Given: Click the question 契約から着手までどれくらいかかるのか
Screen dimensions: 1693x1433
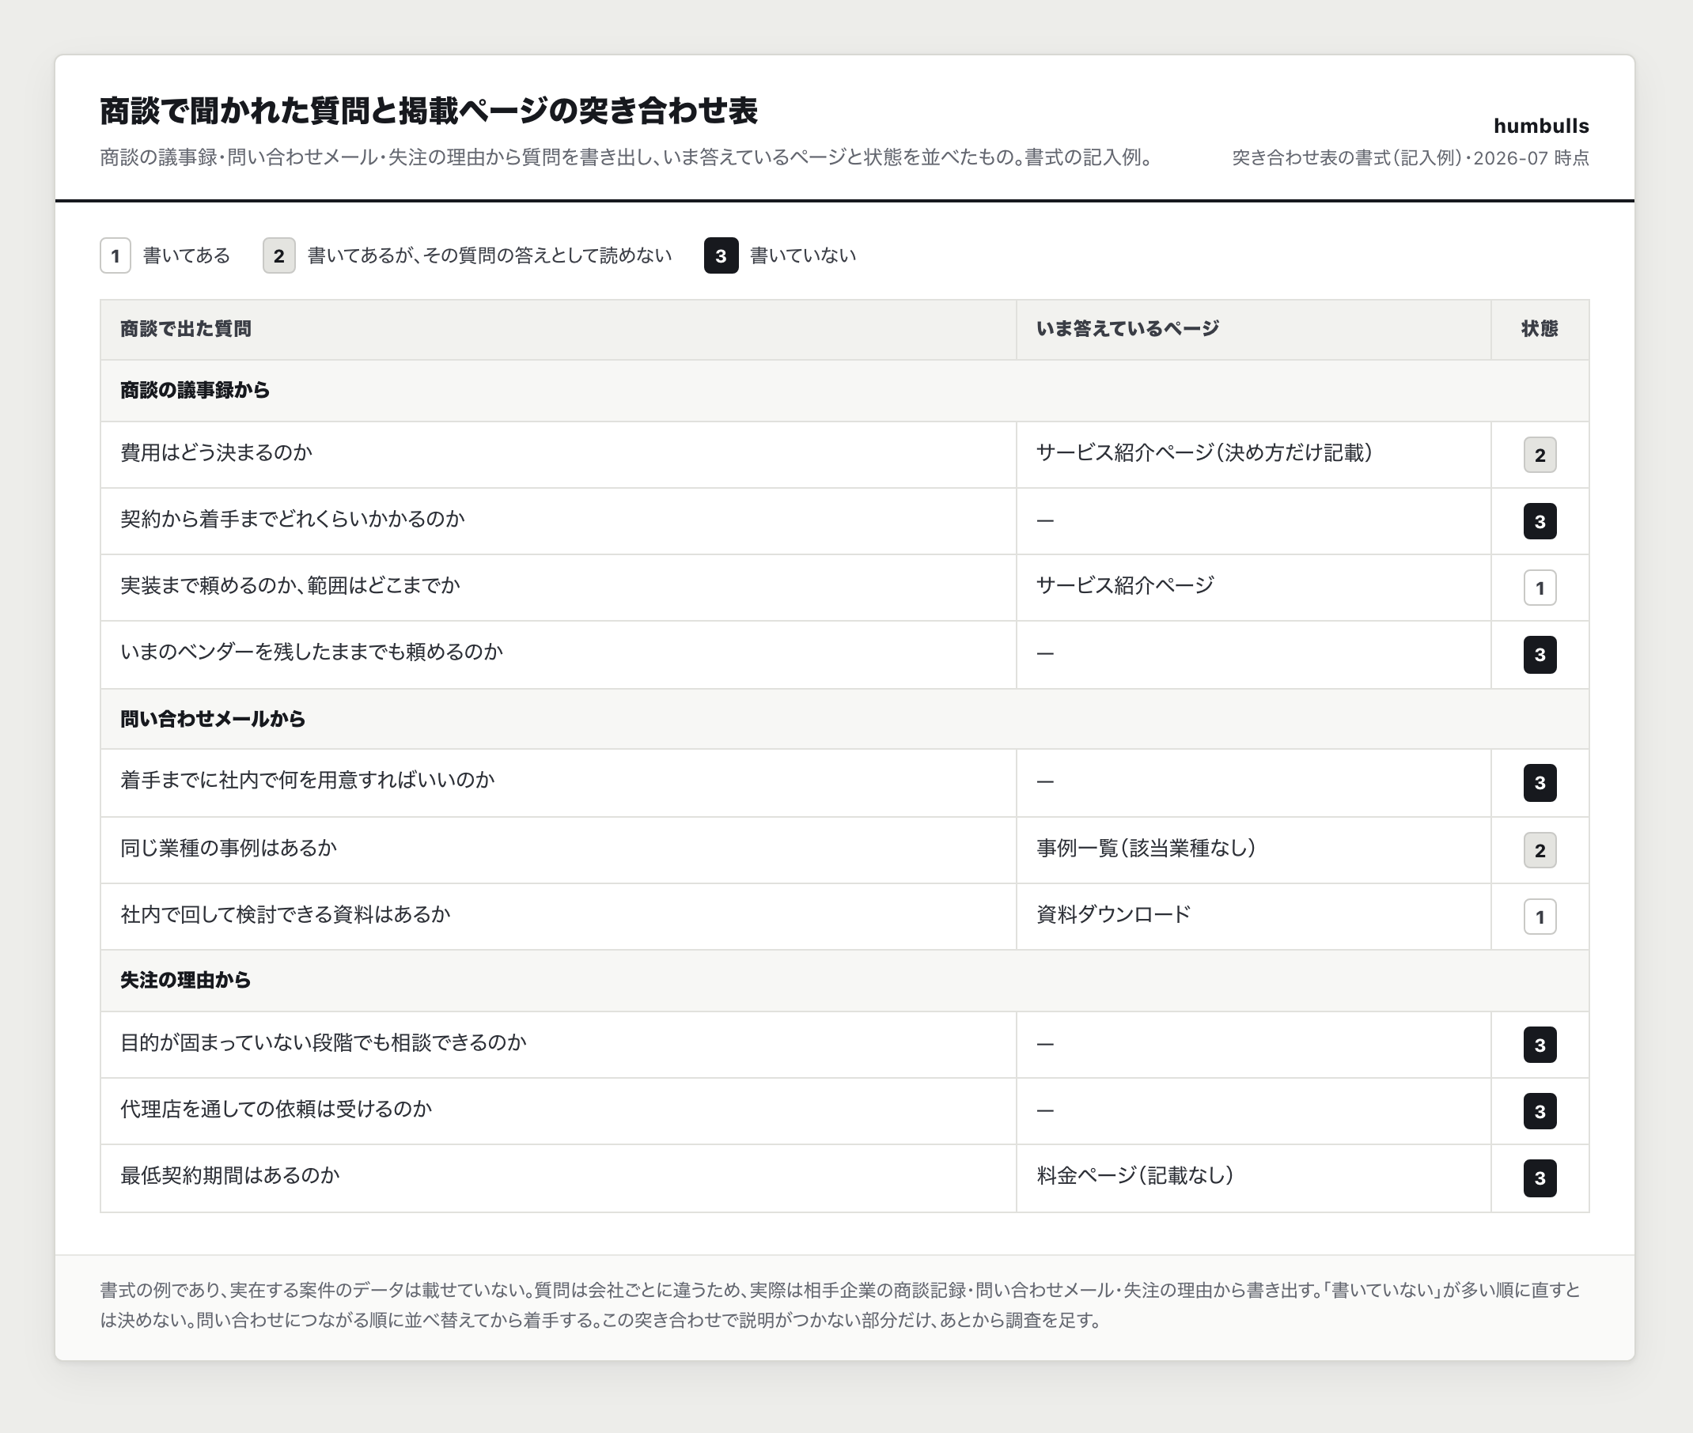Looking at the screenshot, I should click(293, 519).
